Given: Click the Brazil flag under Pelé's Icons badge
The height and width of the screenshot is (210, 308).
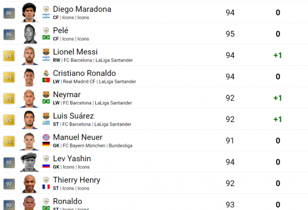Looking at the screenshot, I should point(46,37).
